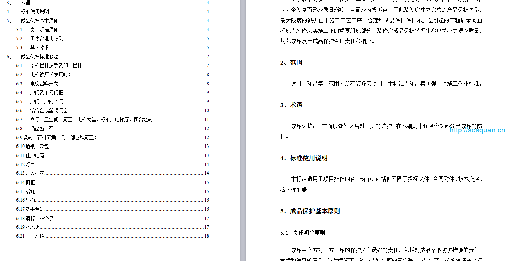Select TOC entry "6.17 洗手台盆"

[x=35, y=209]
